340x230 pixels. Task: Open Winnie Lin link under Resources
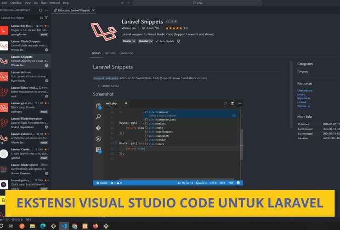click(304, 106)
